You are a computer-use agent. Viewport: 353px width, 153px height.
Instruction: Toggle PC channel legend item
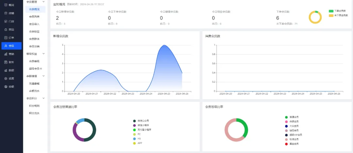pos(137,134)
